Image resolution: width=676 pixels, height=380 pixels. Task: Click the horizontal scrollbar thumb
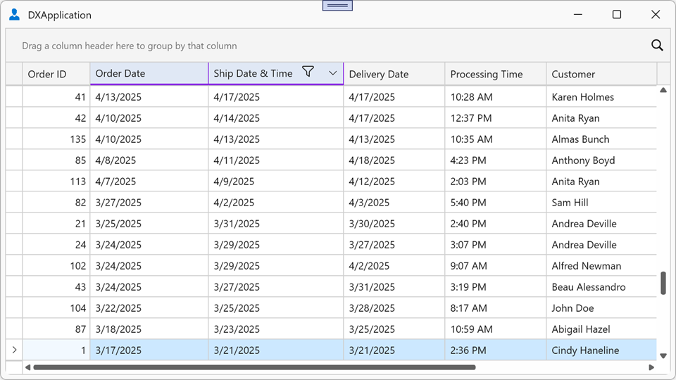[254, 367]
